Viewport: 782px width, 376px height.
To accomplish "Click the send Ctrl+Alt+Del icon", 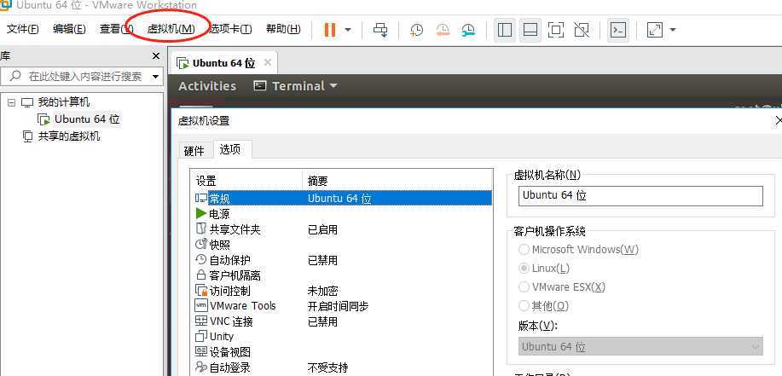I will coord(380,30).
